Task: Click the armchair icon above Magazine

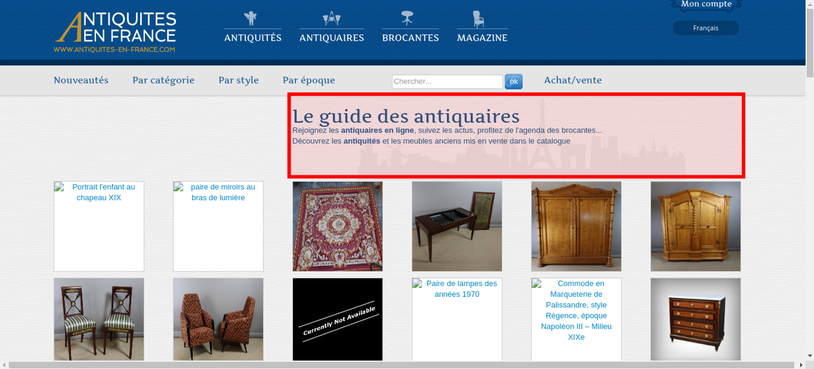Action: [x=478, y=19]
